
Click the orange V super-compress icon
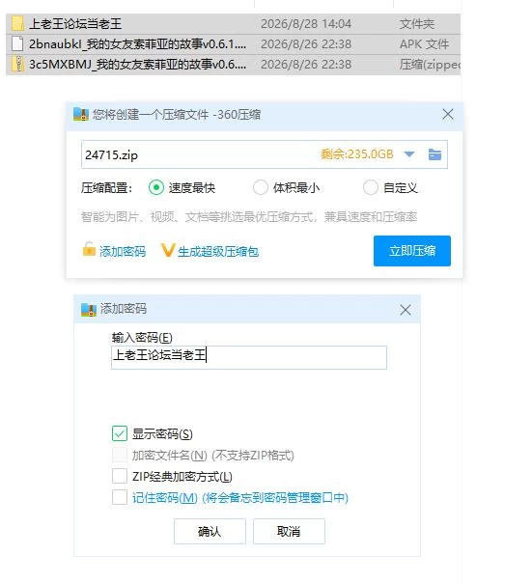[x=167, y=250]
